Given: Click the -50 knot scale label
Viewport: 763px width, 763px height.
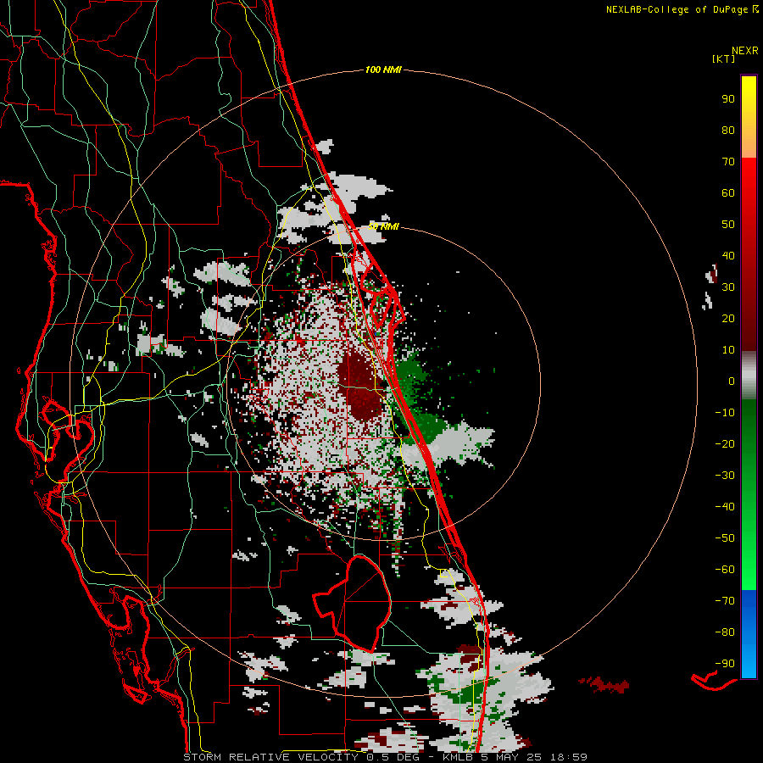Looking at the screenshot, I should (x=725, y=538).
